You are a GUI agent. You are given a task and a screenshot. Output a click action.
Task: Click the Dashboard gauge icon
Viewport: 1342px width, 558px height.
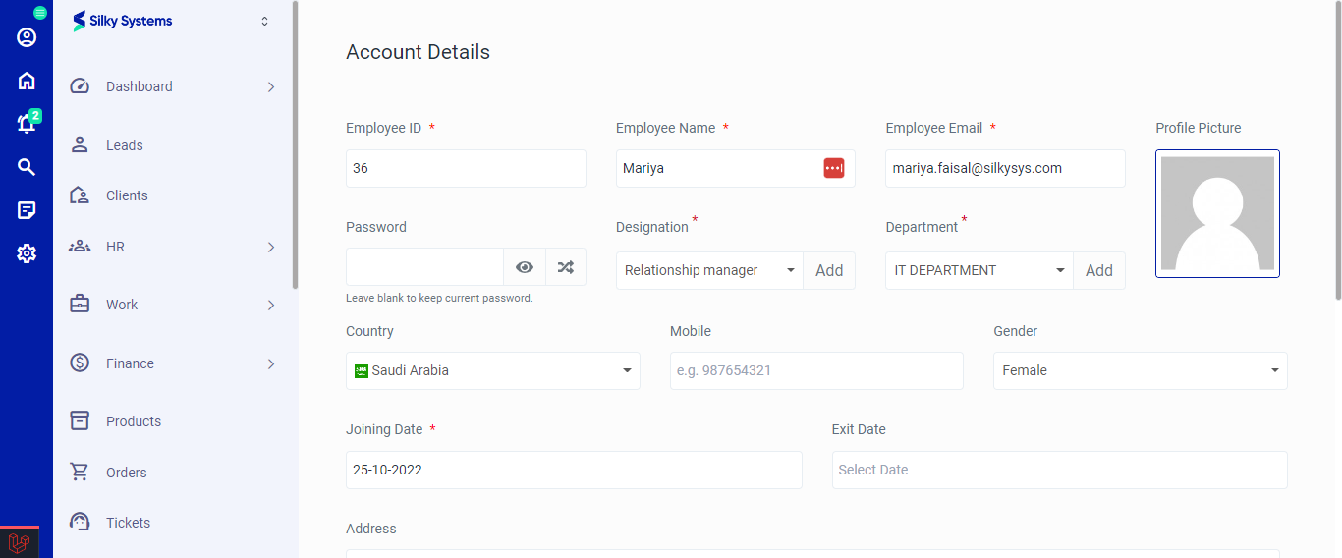(x=80, y=86)
